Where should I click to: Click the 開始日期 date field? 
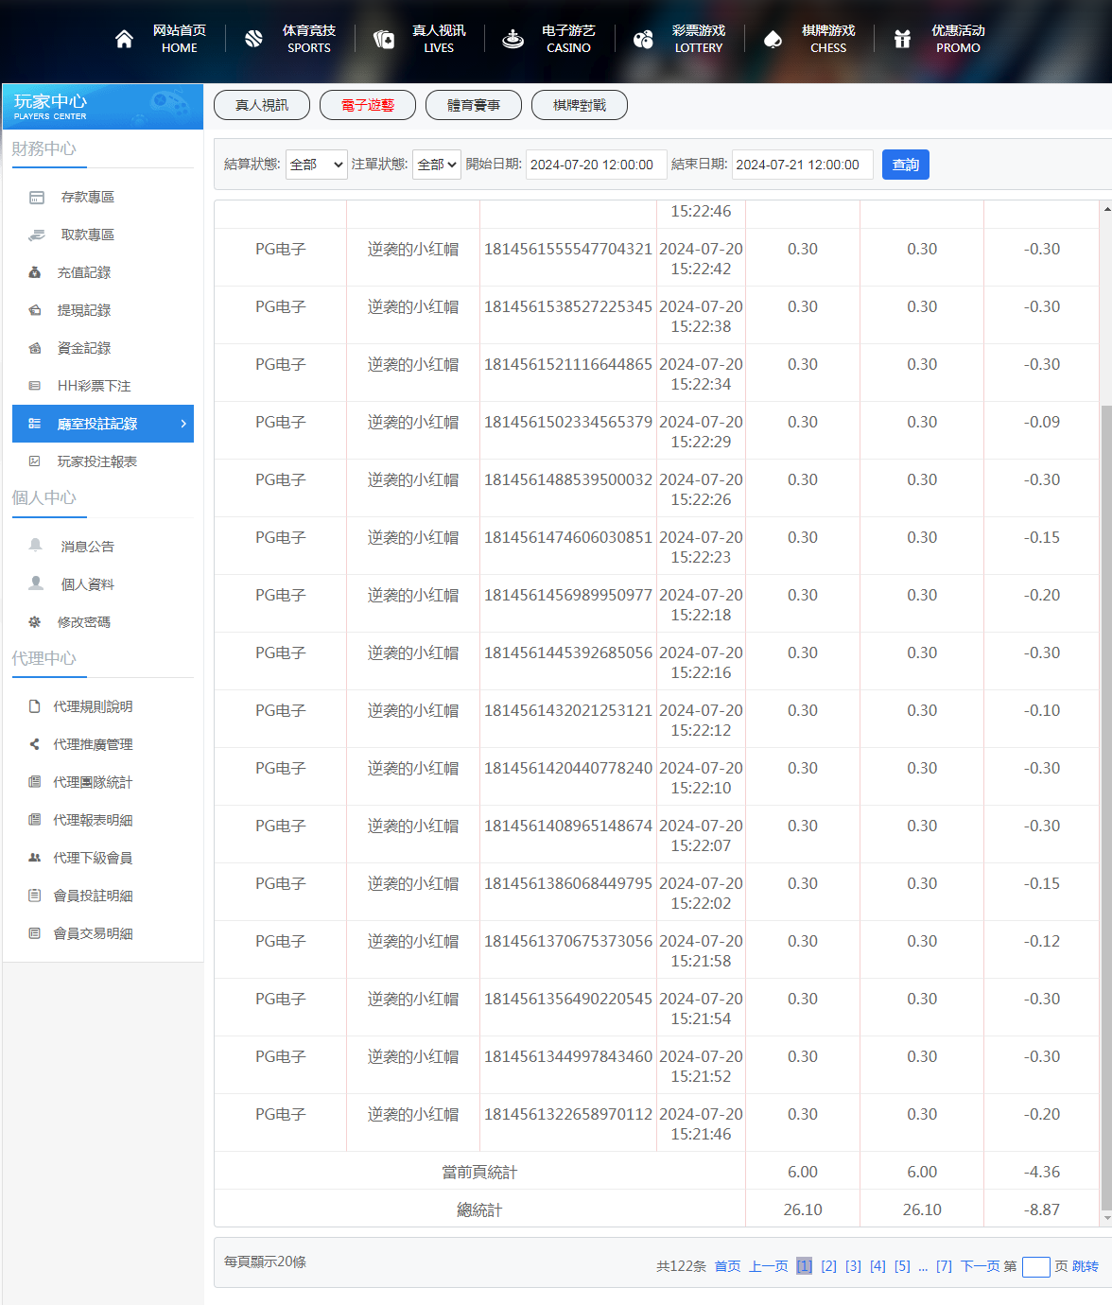(x=596, y=165)
